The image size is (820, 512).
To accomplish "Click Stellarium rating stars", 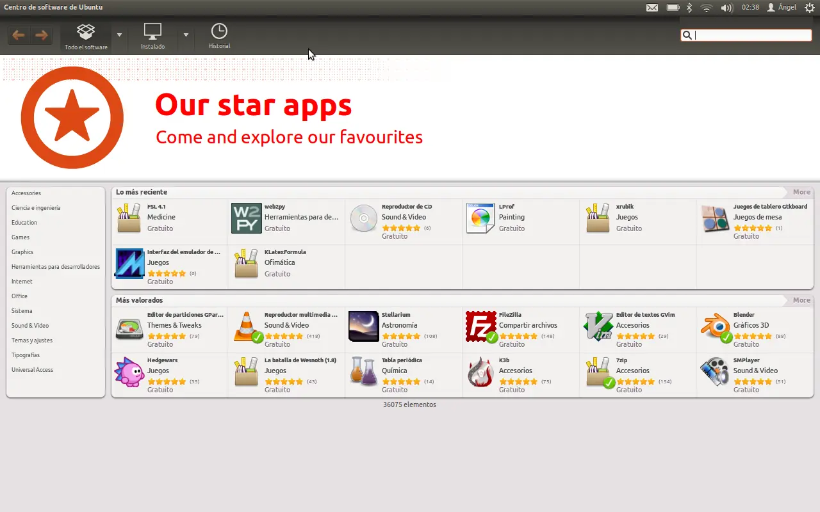I will pyautogui.click(x=401, y=336).
